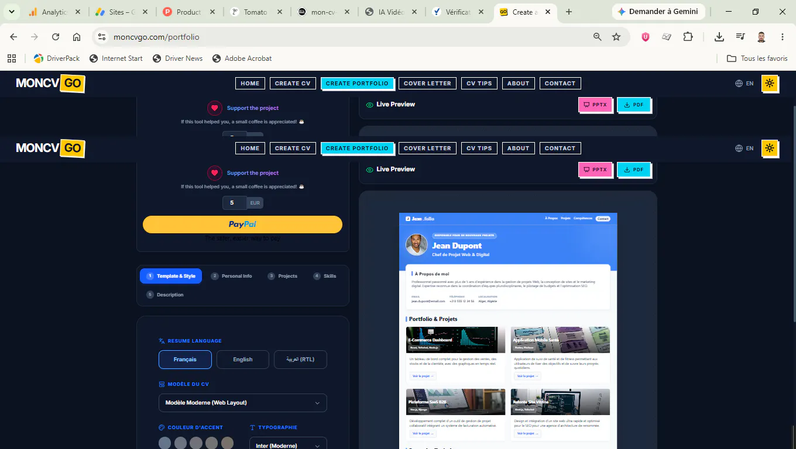
Task: View site information icon in address bar
Action: pyautogui.click(x=102, y=37)
